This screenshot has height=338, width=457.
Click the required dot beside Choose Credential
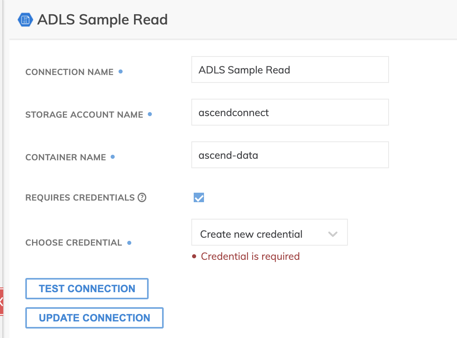click(129, 242)
